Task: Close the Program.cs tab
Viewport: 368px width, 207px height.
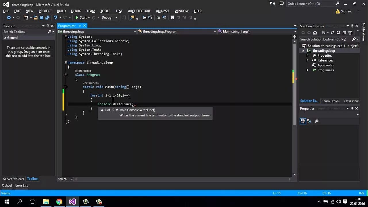Action: 85,26
